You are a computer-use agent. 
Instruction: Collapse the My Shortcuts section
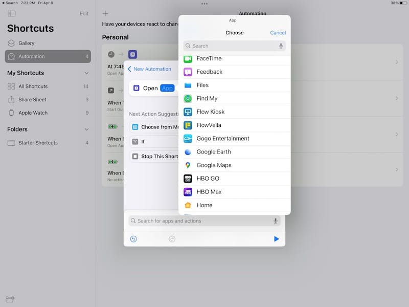click(x=86, y=73)
